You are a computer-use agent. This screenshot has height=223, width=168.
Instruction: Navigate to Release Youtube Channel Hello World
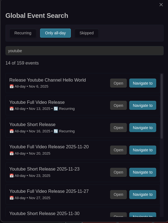[142, 83]
